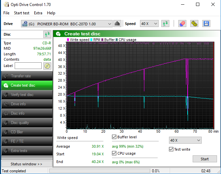Click the Opti Drive Control app icon in title bar
This screenshot has height=174, width=221.
click(6, 5)
